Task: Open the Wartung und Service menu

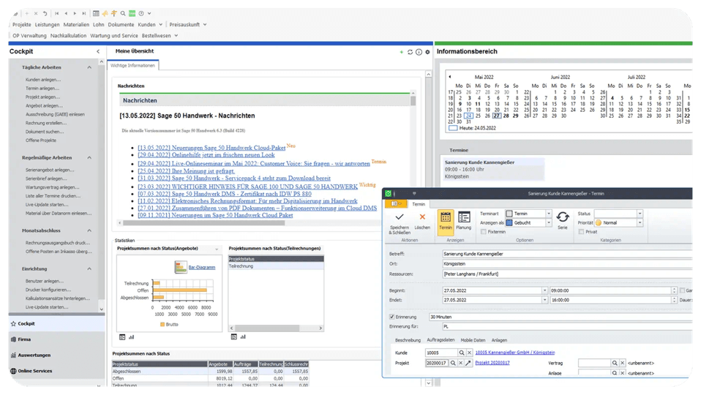Action: pyautogui.click(x=114, y=36)
